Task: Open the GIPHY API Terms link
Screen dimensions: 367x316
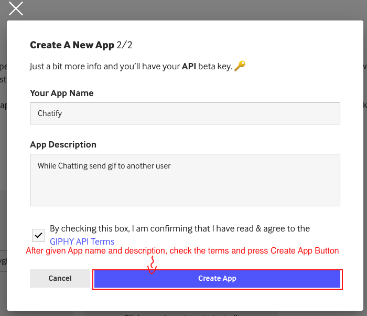Action: point(82,241)
